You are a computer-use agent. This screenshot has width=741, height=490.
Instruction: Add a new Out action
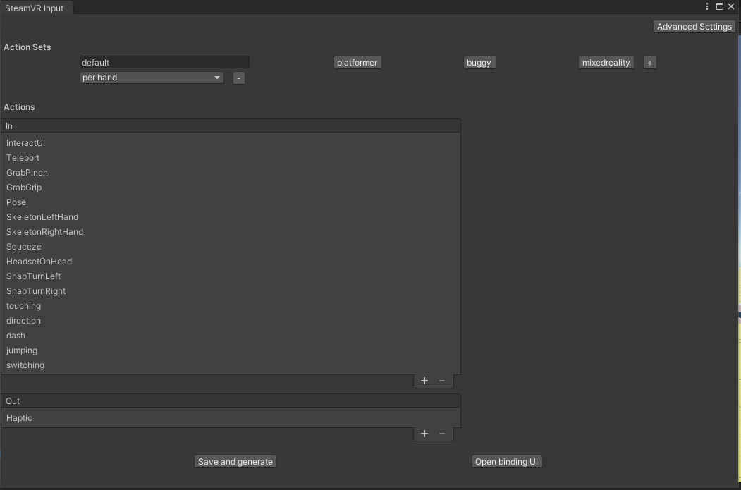(x=424, y=434)
